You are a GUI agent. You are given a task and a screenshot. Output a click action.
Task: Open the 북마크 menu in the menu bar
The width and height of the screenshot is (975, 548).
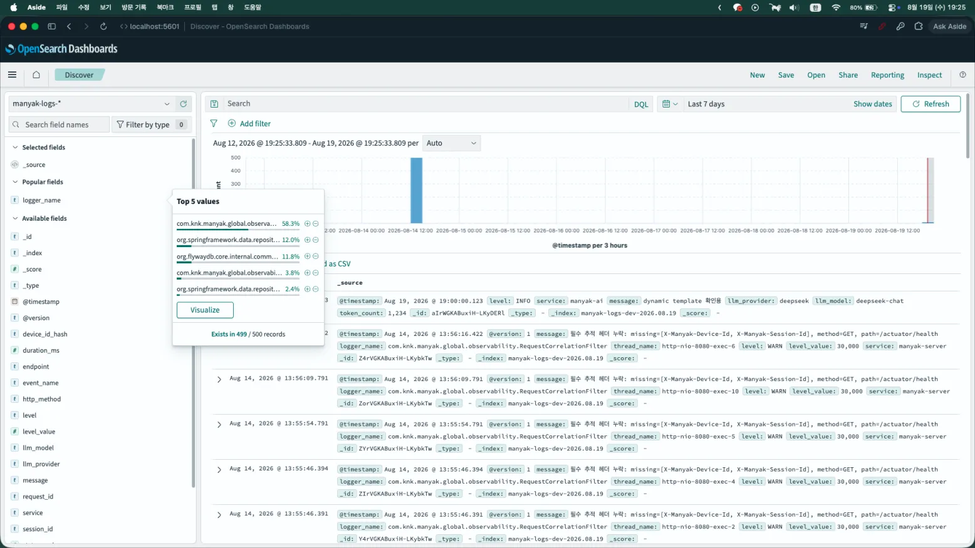pyautogui.click(x=165, y=8)
